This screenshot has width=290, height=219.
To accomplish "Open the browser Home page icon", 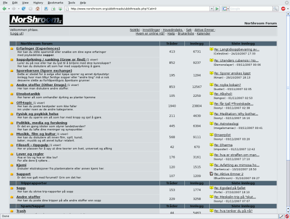I will (x=37, y=9).
